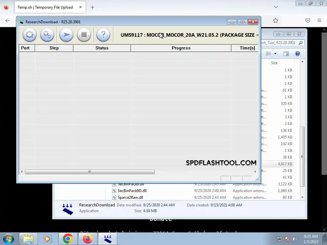
Task: Bookmark this page with the star
Action: (276, 20)
